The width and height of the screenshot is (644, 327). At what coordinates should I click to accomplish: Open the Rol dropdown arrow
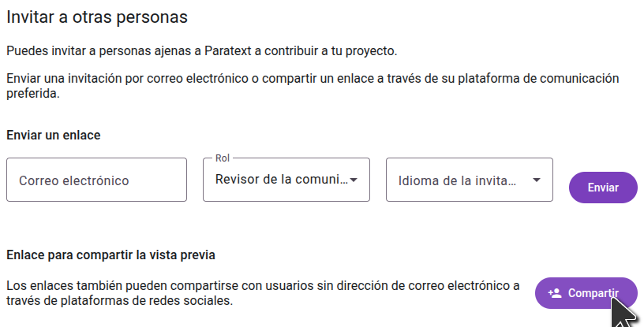[354, 180]
